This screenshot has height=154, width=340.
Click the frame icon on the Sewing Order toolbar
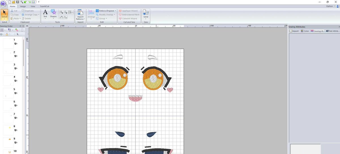tap(22, 30)
